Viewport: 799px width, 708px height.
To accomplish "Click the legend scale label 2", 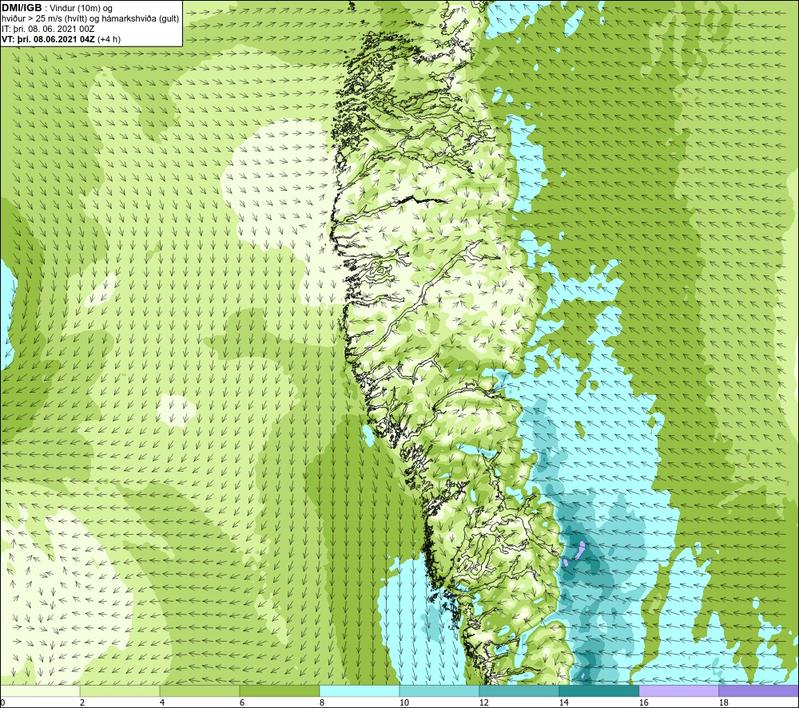I will coord(82,703).
